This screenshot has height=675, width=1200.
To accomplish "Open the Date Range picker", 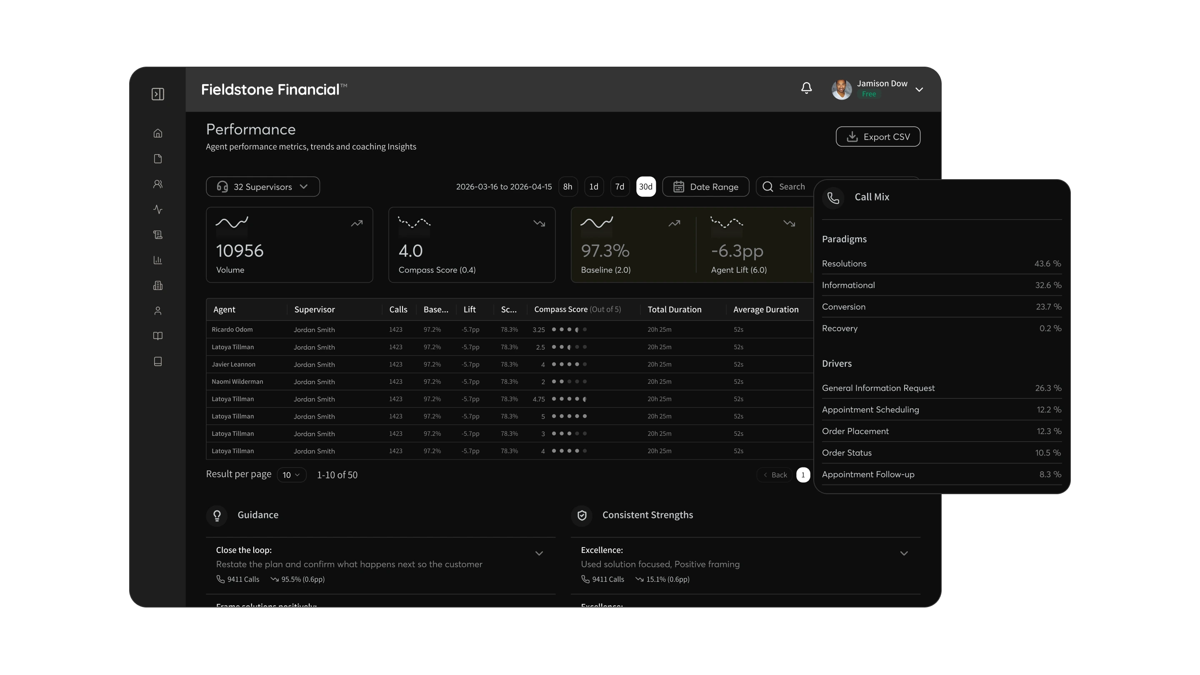I will pos(706,187).
